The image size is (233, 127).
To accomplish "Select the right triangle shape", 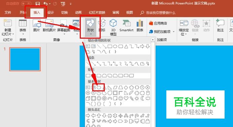I will pos(110,87).
